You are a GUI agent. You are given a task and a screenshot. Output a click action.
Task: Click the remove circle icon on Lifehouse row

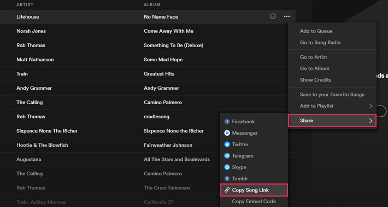pos(273,16)
